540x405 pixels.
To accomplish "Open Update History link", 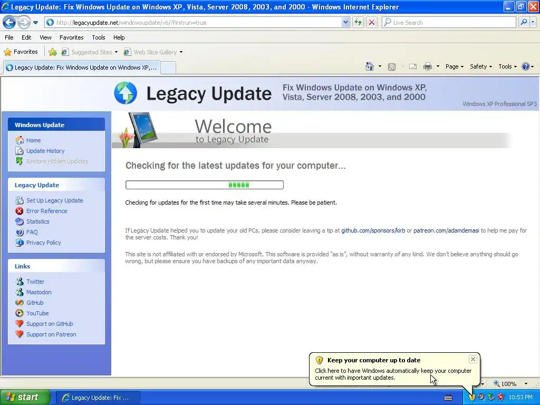I will click(x=45, y=151).
